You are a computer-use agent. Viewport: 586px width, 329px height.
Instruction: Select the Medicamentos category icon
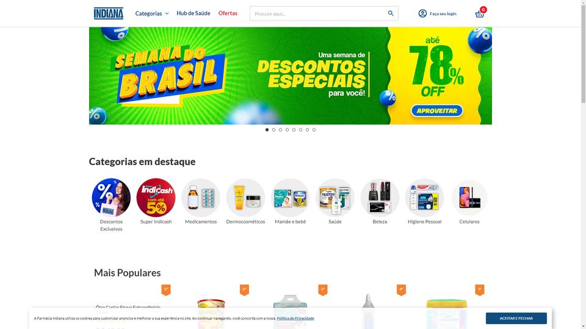(x=201, y=197)
